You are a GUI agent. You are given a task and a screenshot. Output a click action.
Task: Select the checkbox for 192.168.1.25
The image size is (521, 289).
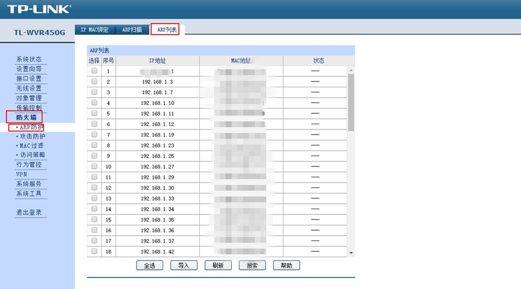click(94, 156)
